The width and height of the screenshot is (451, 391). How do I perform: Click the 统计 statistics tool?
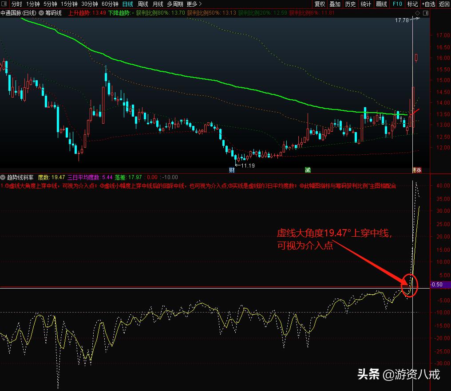(x=366, y=4)
